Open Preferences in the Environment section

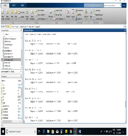point(79,11)
